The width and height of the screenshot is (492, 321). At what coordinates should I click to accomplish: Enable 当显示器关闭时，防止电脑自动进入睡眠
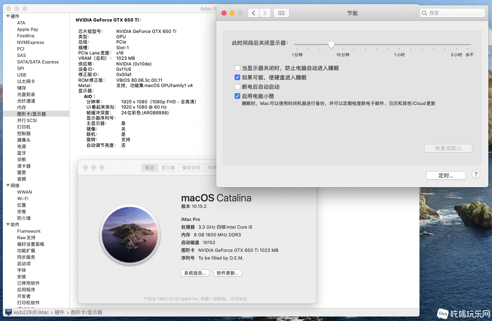click(237, 68)
